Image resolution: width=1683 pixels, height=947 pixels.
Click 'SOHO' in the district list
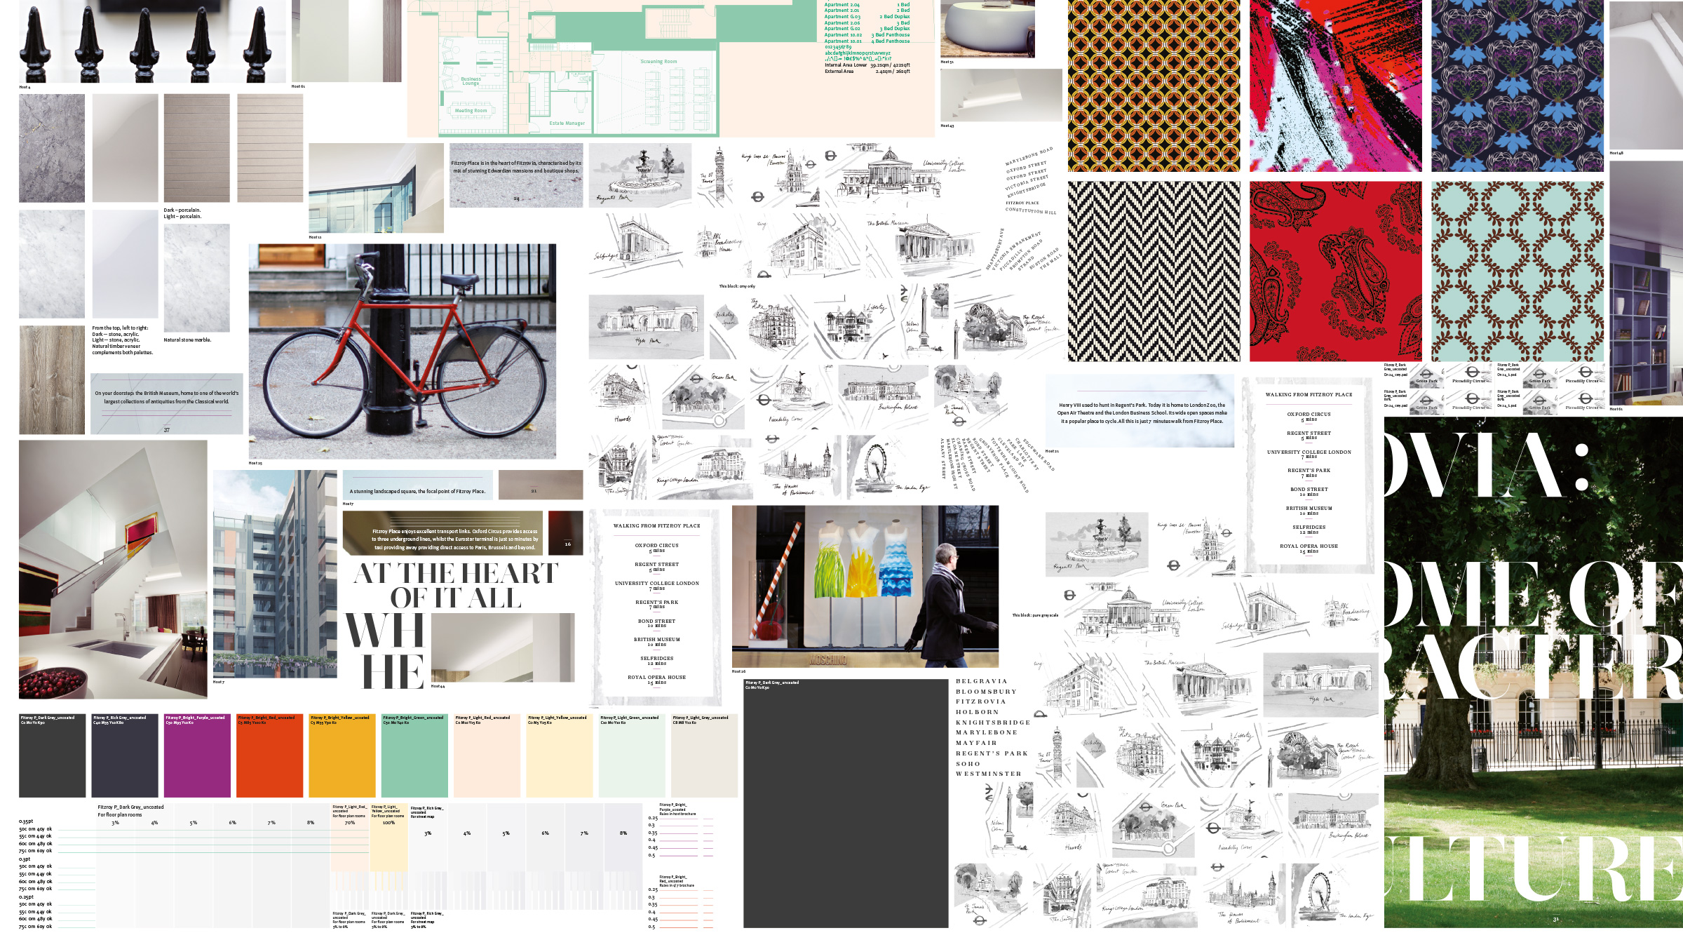968,764
